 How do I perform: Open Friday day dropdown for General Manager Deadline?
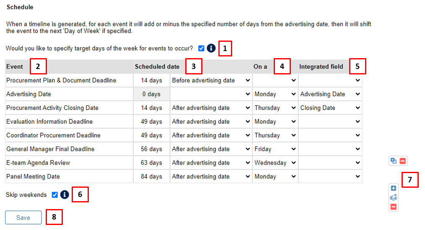(x=275, y=149)
